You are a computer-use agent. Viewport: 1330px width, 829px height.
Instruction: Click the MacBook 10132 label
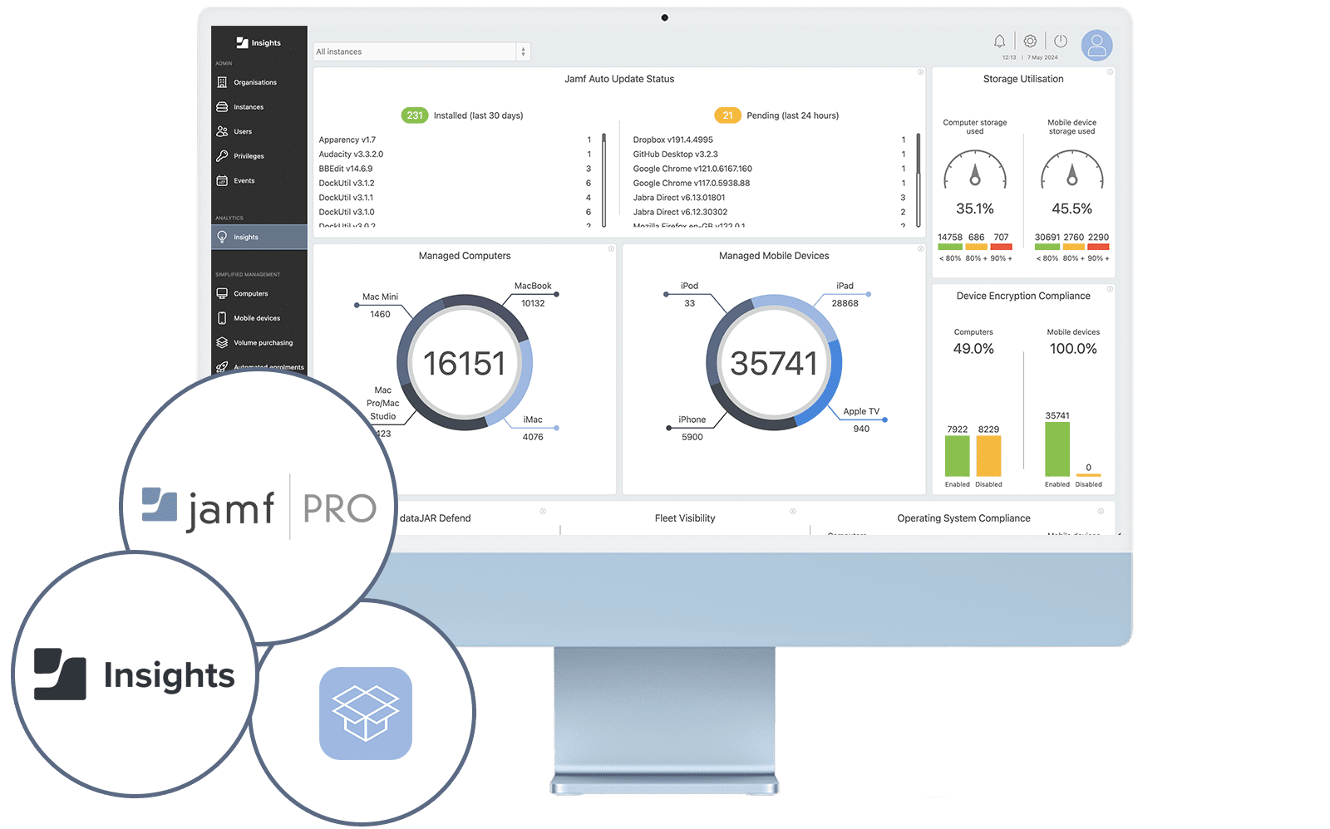[x=533, y=294]
